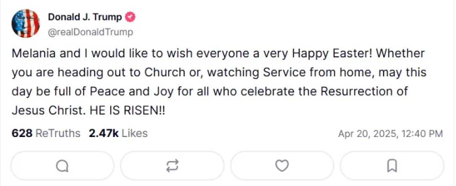The image size is (456, 186).
Task: View the 2.47k Likes count
Action: coord(118,134)
